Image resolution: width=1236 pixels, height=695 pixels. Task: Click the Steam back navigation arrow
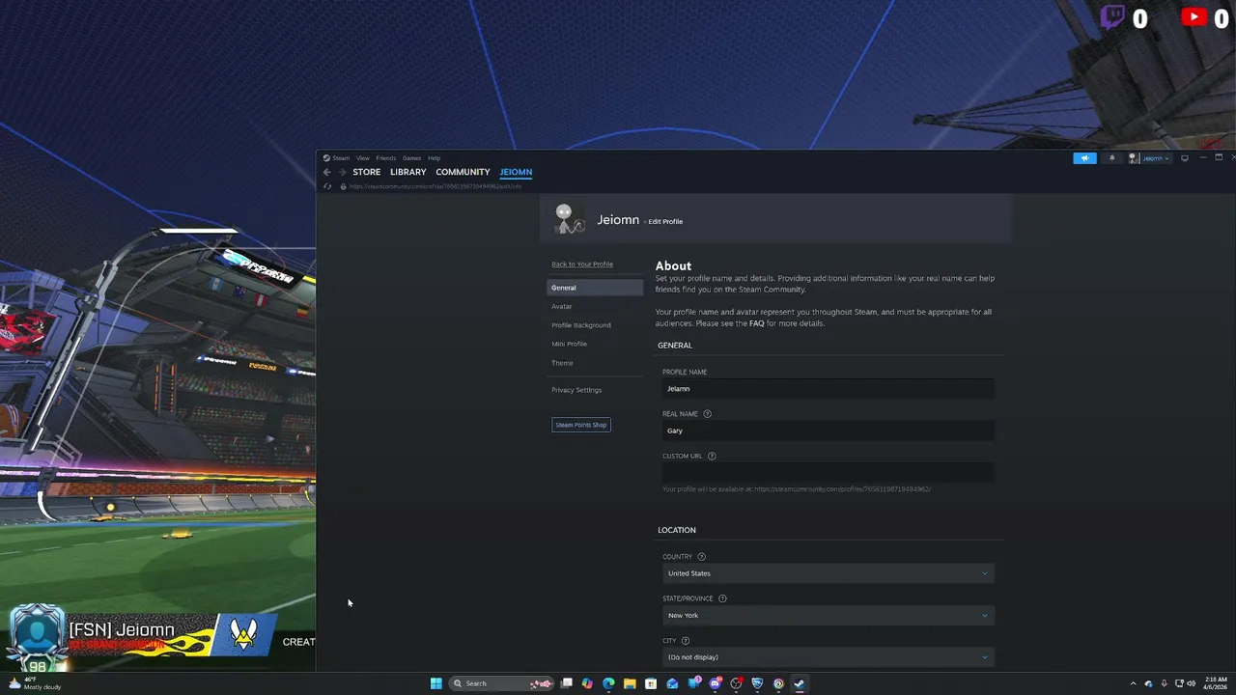(x=327, y=172)
